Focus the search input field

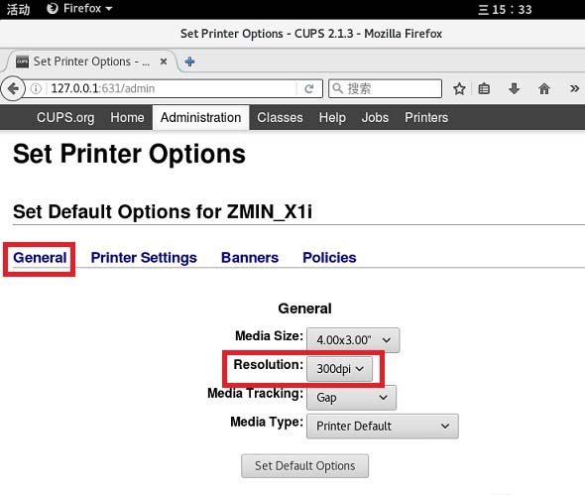(385, 89)
